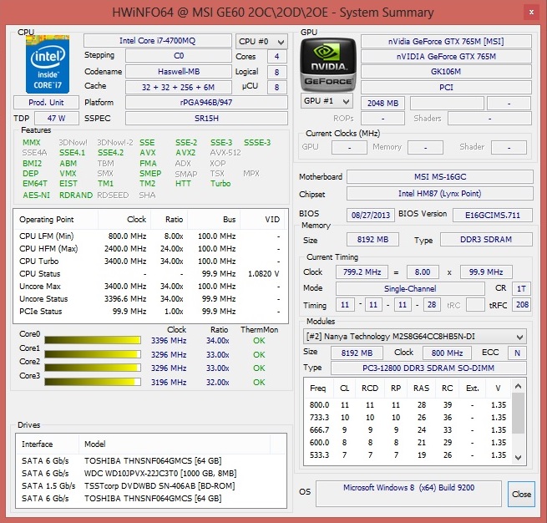Screen dimensions: 547x523
Task: Click the NVIDIA GeForce logo
Action: (327, 64)
